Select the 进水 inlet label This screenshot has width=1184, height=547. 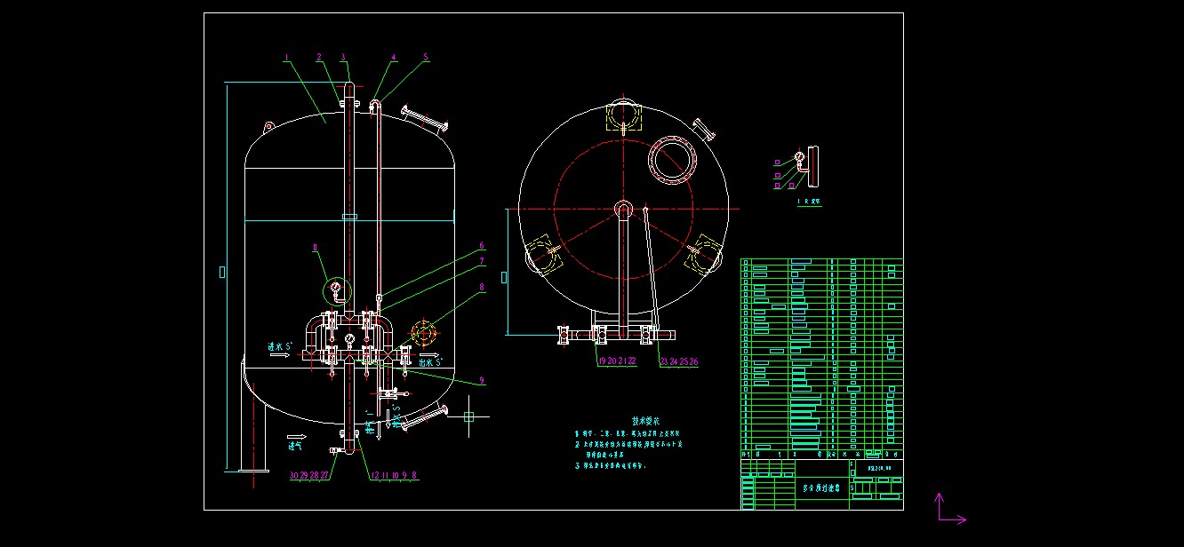pos(281,346)
